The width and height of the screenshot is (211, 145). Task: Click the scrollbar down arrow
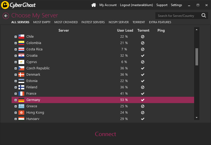(196, 118)
